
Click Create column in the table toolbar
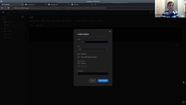coord(35,21)
